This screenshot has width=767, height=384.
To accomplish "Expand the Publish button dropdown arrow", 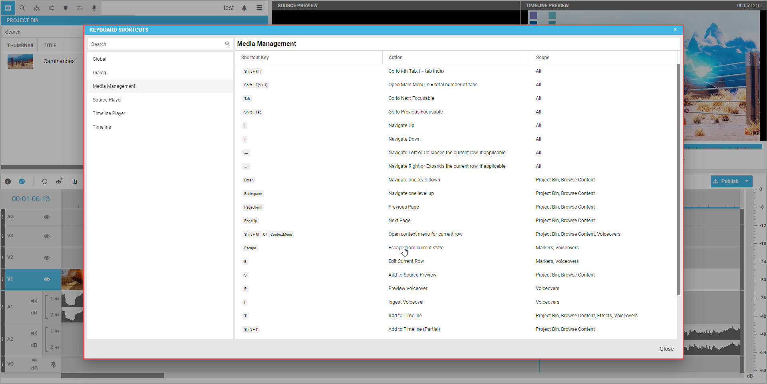I will [x=747, y=181].
